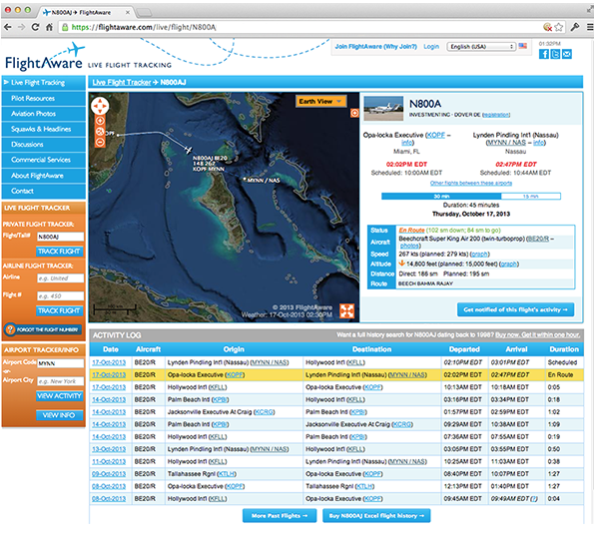Click the KOPF airport link in flight details
The height and width of the screenshot is (543, 594).
pos(435,135)
